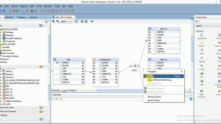Switch to the Overview tab below the diagram
Viewport: 221px width, 124px height.
click(x=56, y=90)
